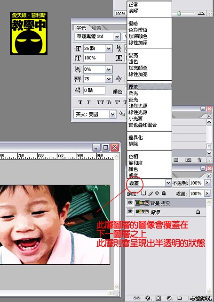214x302 pixels.
Task: Choose 排除 blend mode
Action: click(133, 143)
